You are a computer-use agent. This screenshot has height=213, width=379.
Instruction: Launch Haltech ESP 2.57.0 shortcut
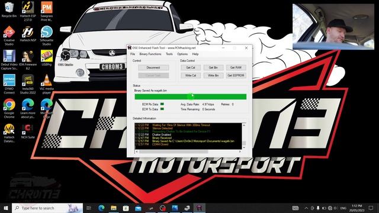pos(28,11)
